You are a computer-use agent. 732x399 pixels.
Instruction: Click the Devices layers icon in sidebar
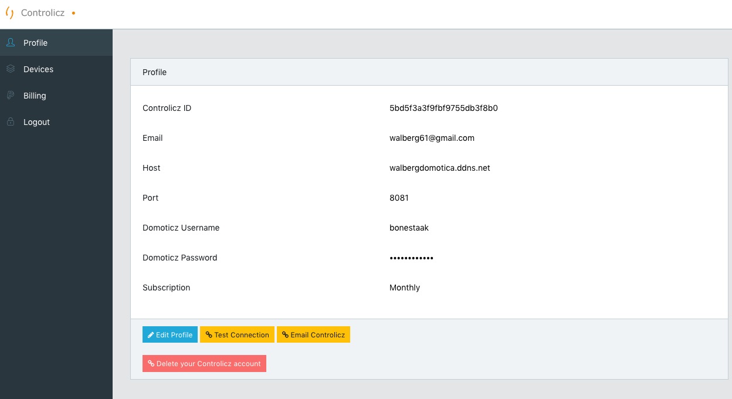(x=11, y=69)
